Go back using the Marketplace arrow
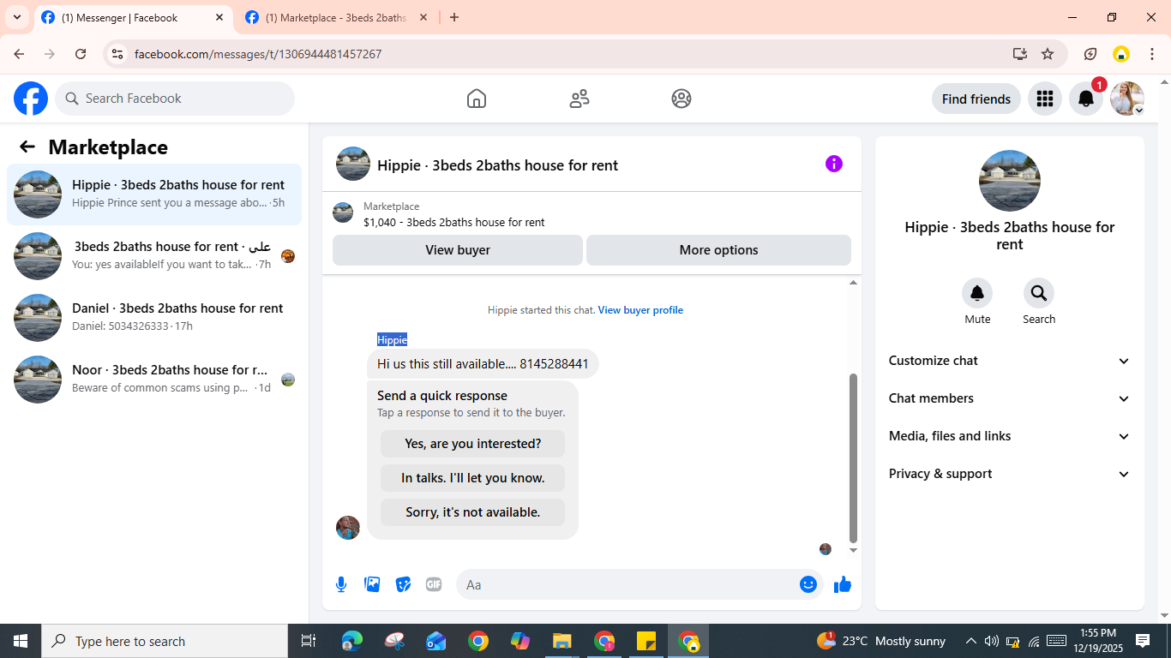 pyautogui.click(x=27, y=147)
